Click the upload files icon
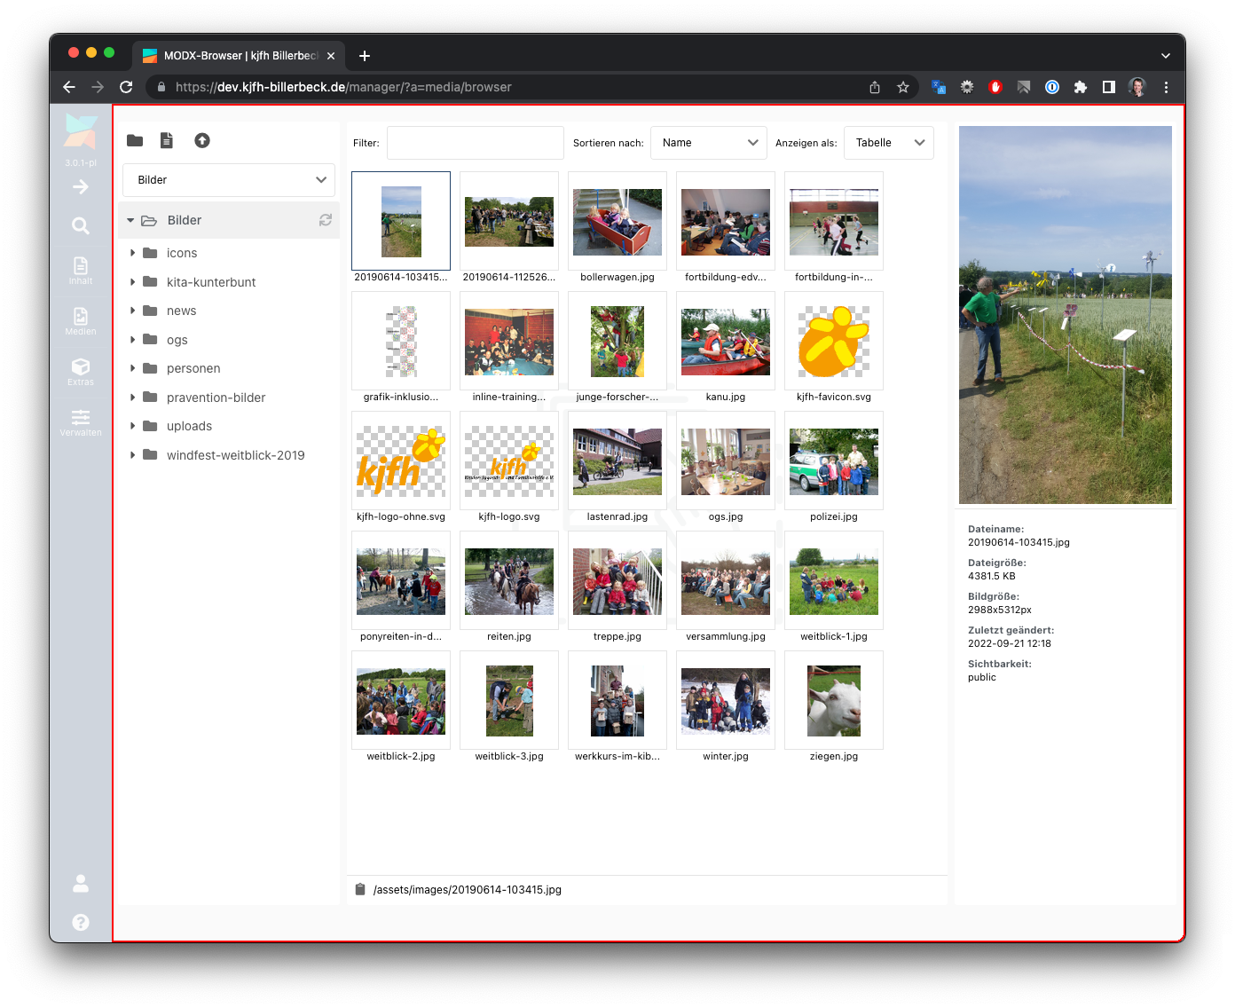The width and height of the screenshot is (1235, 1008). pyautogui.click(x=202, y=140)
